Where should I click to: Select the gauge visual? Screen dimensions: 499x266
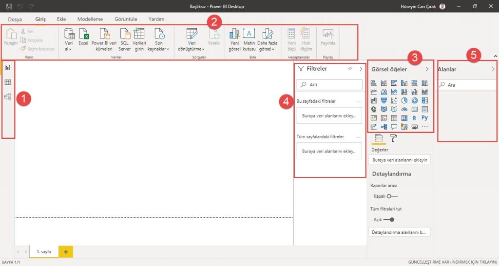click(404, 109)
